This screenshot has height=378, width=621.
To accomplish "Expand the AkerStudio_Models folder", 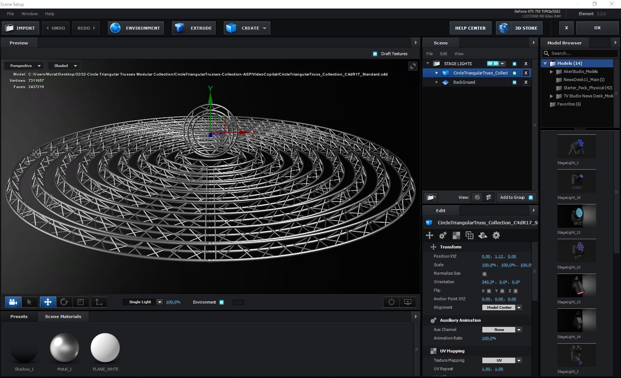I will pyautogui.click(x=551, y=72).
